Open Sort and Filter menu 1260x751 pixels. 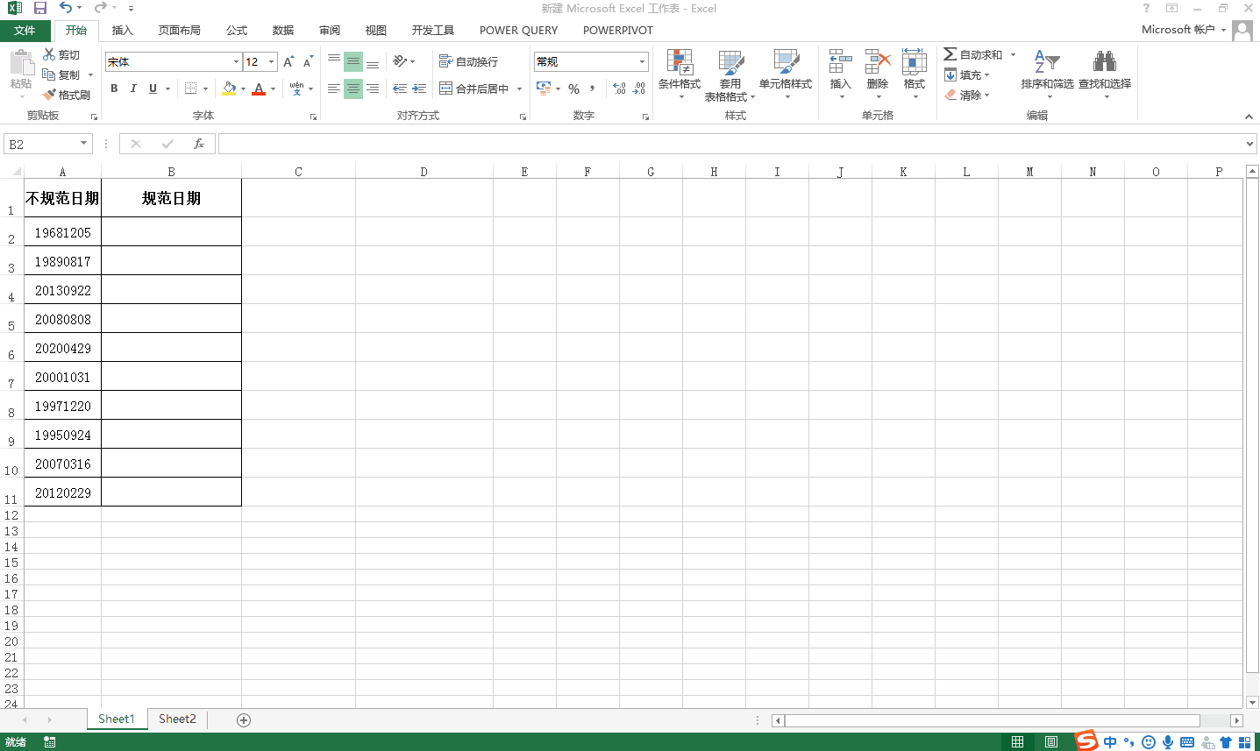point(1047,74)
